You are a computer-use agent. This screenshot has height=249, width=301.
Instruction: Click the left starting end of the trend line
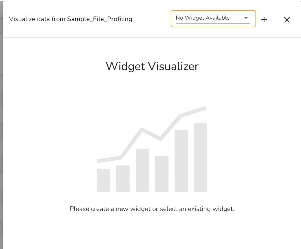(99, 161)
